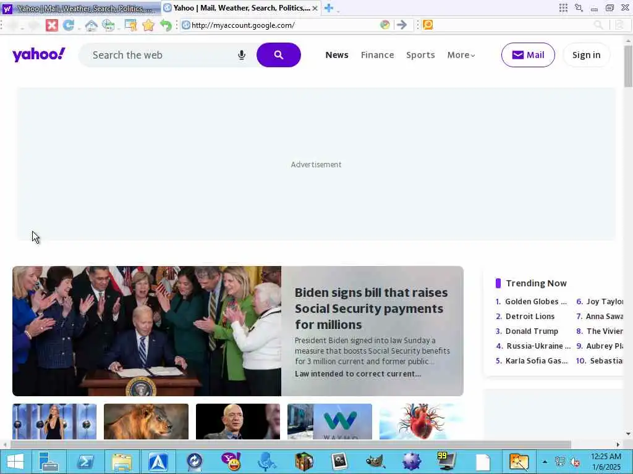The image size is (633, 474).
Task: Open the favorites star icon in toolbar
Action: [148, 25]
